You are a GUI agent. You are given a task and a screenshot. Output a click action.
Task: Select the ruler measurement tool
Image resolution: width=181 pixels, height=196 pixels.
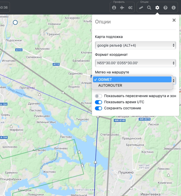141,8
